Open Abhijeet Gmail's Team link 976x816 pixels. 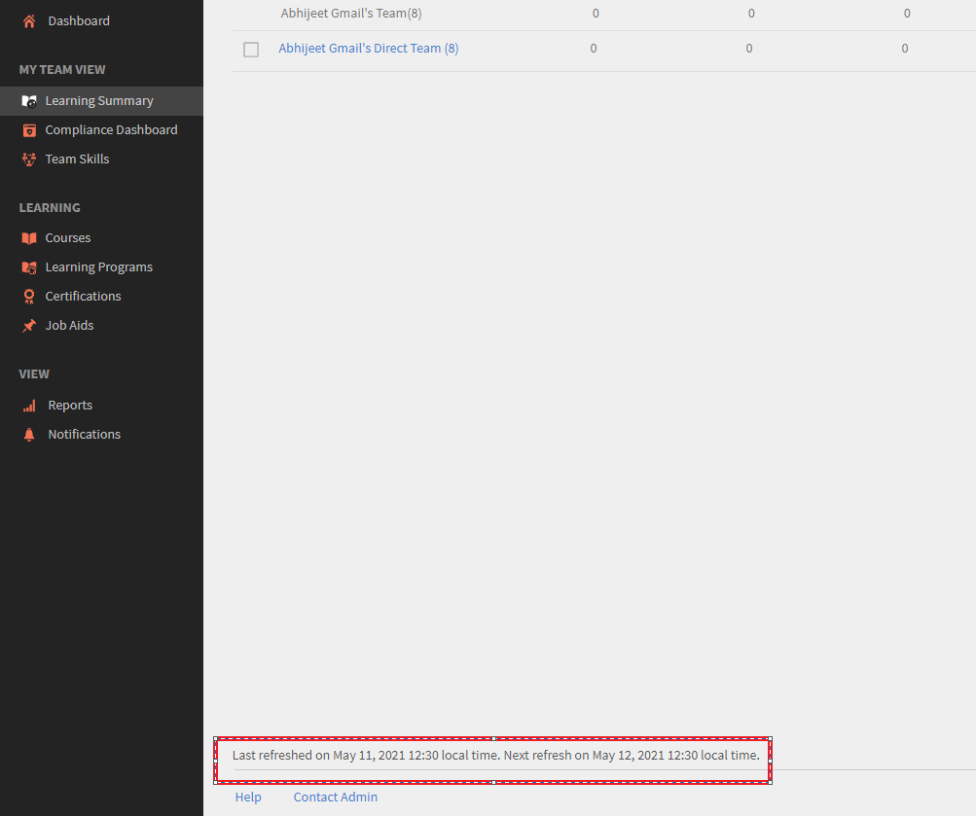(350, 12)
